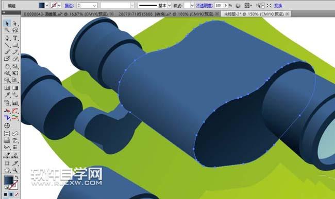Image resolution: width=335 pixels, height=199 pixels.
Task: Select the Eyedropper tool
Action: pos(7,95)
